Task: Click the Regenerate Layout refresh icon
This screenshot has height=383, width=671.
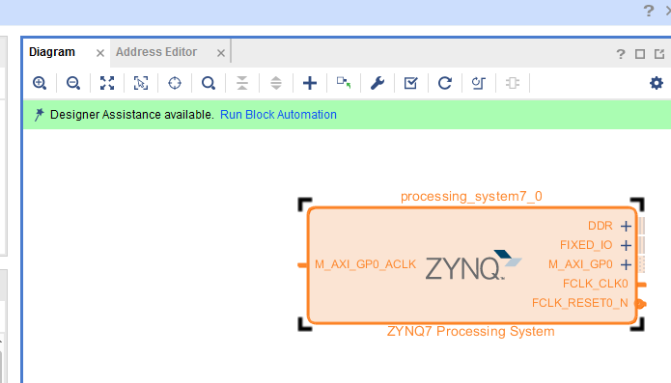Action: (x=445, y=83)
